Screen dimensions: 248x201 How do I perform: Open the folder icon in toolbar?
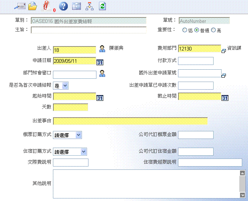pos(33,6)
